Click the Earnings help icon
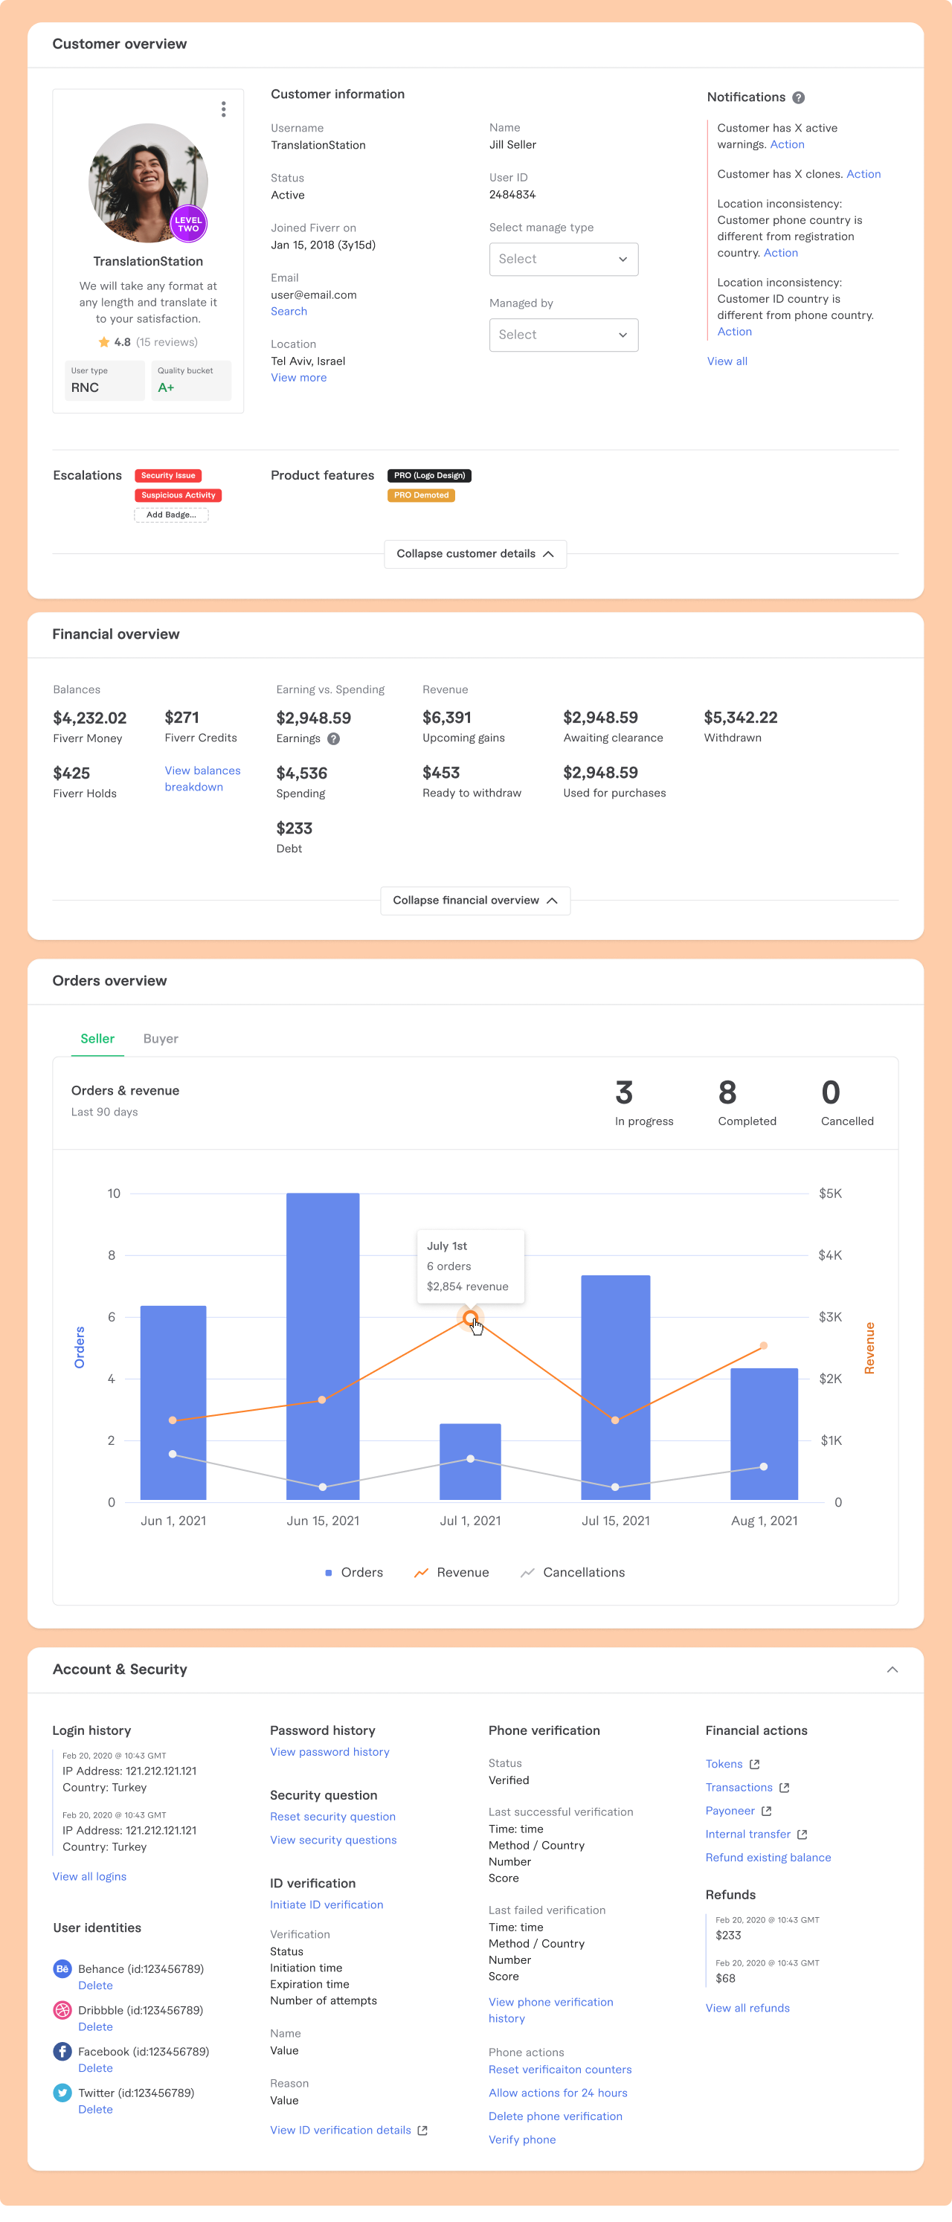 click(334, 738)
